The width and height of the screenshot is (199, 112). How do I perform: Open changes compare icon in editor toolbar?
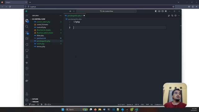172,16
